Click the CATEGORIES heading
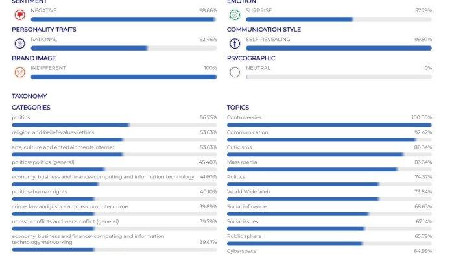Viewport: 454px width, 255px height. click(x=31, y=107)
